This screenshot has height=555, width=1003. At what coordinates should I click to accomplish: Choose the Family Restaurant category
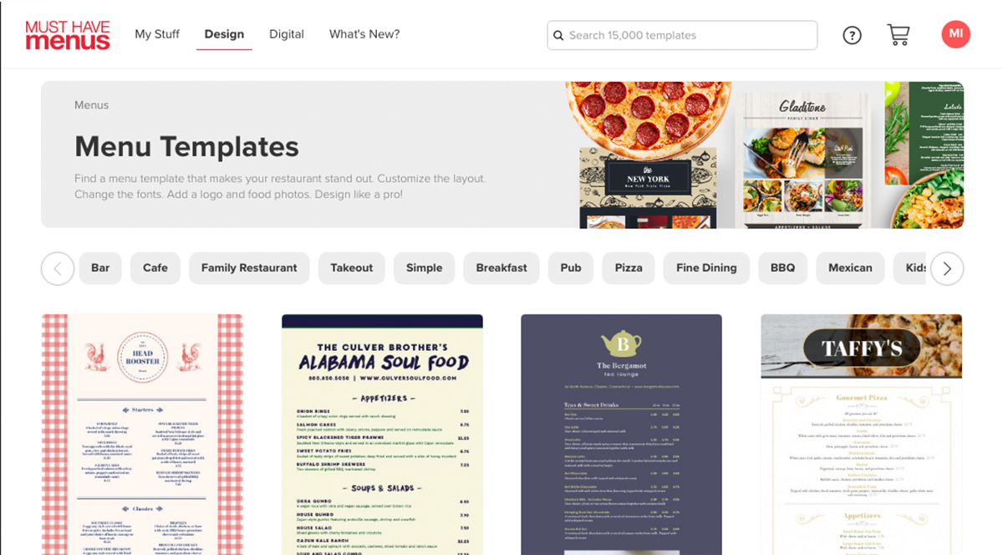[x=249, y=268]
